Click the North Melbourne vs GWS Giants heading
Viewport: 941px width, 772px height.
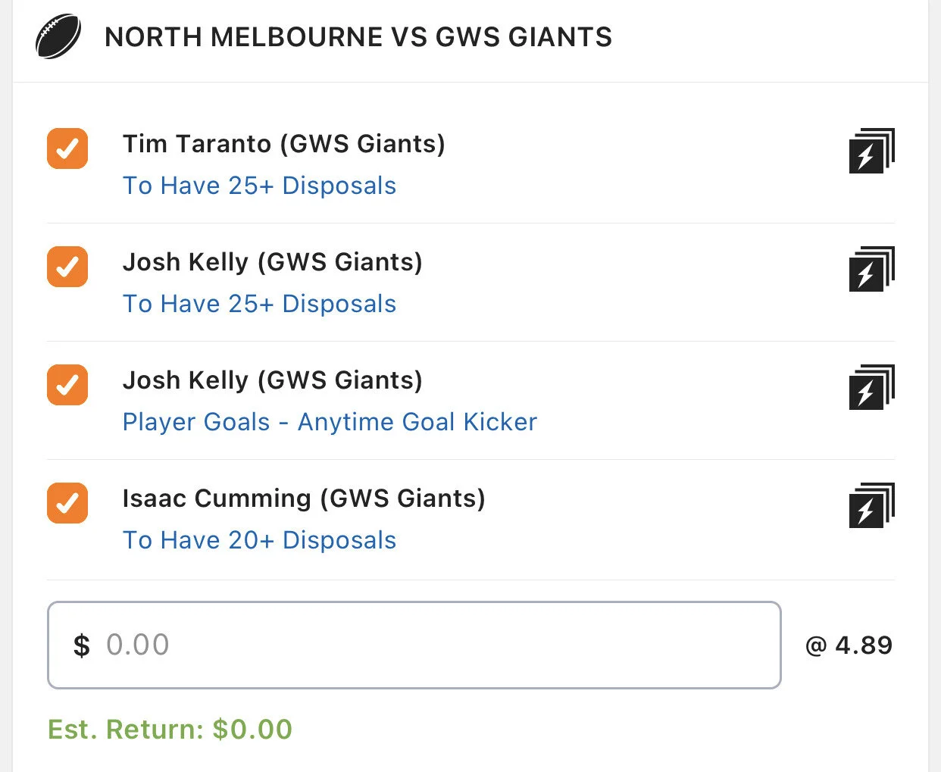358,37
